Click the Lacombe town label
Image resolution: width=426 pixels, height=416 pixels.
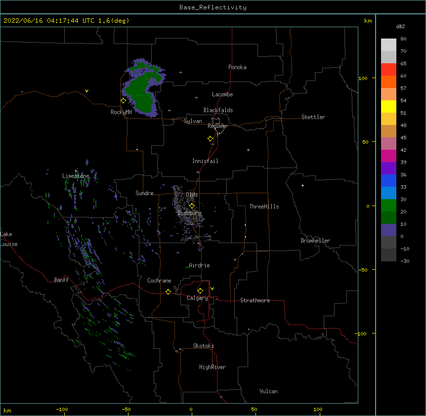(222, 94)
